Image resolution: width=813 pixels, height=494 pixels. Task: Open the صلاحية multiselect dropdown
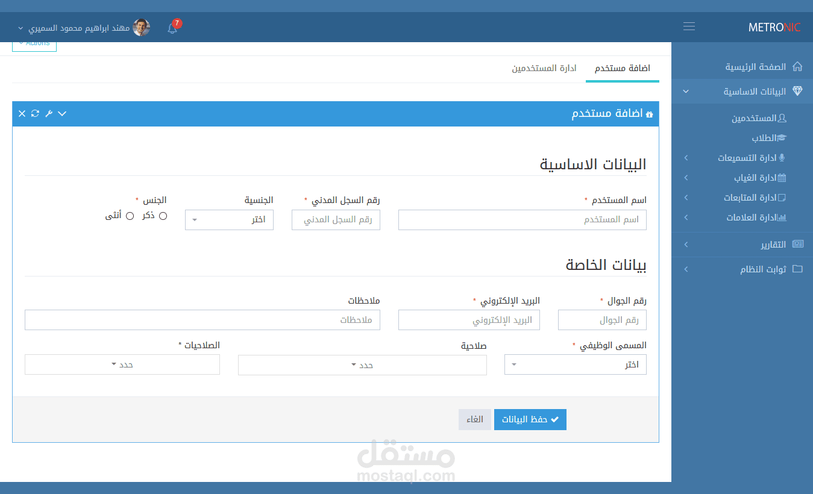tap(362, 365)
